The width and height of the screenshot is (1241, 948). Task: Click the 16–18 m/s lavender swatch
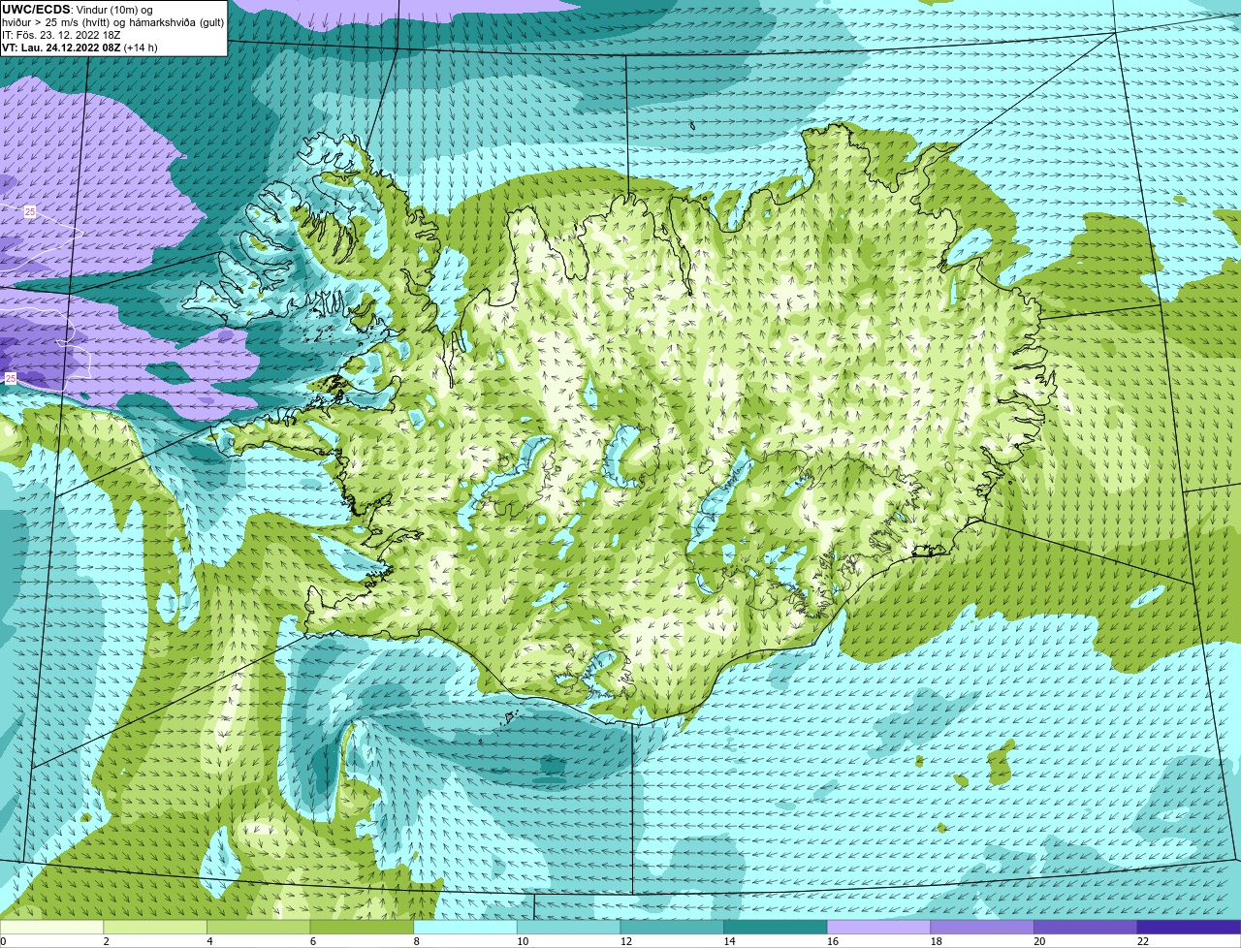coord(878,927)
